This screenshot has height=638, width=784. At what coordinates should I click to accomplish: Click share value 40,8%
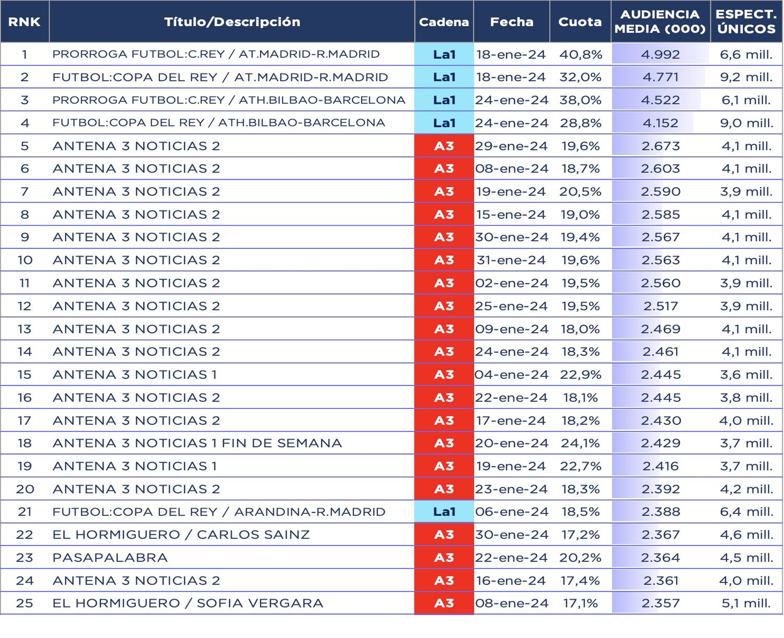(x=581, y=54)
